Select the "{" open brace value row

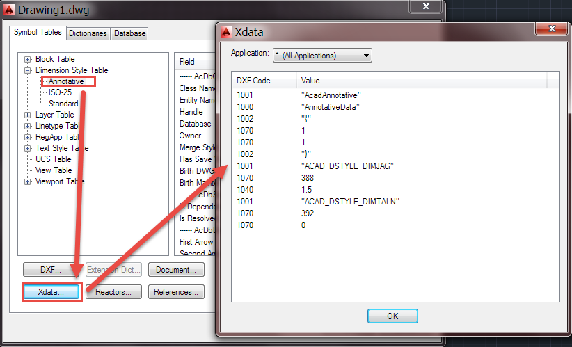click(x=395, y=119)
